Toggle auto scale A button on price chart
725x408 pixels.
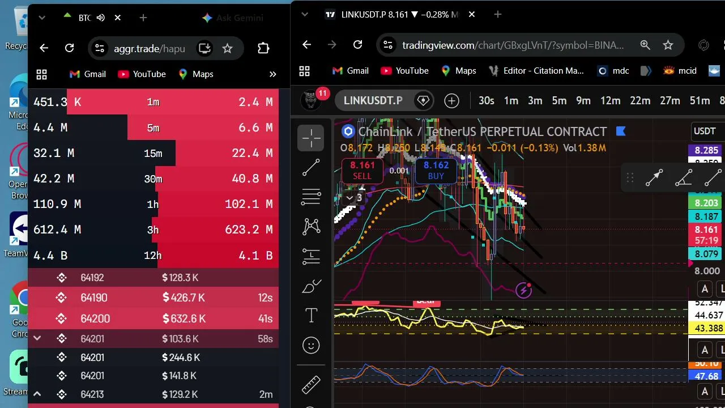705,289
